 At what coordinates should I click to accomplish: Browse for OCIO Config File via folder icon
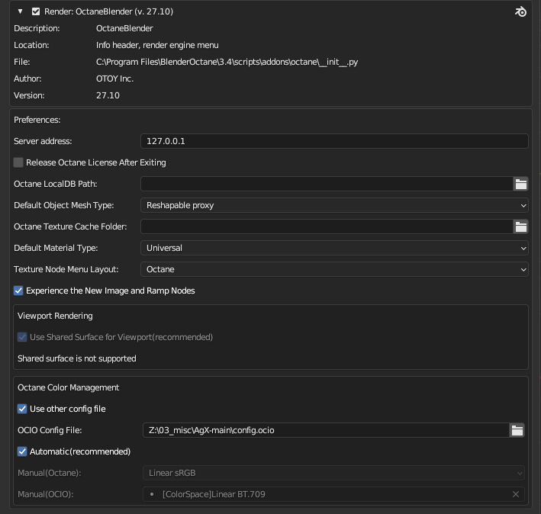point(517,430)
